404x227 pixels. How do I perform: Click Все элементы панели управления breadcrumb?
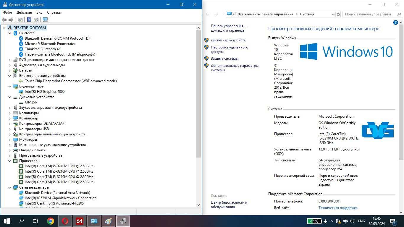tap(266, 14)
